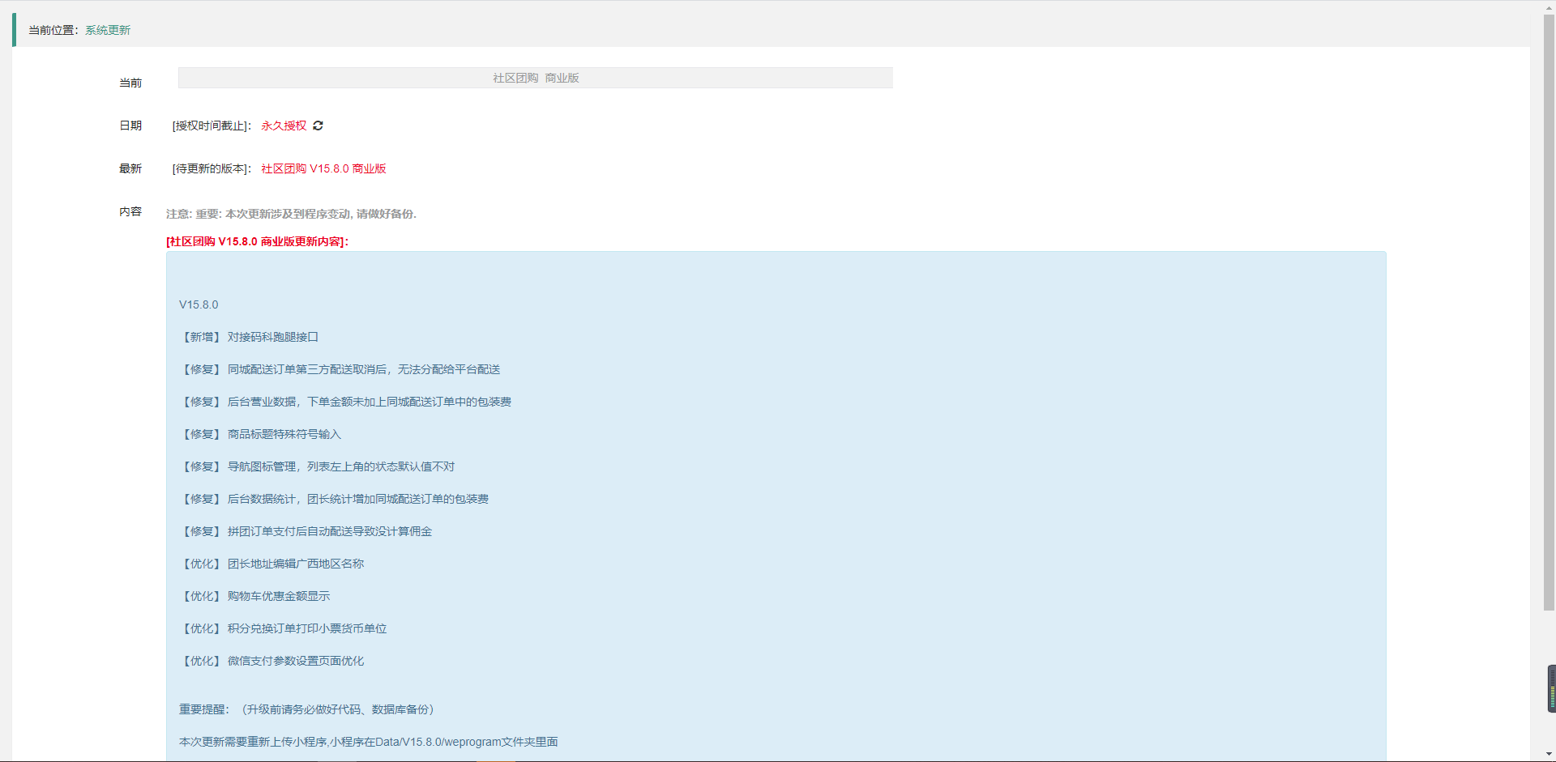Image resolution: width=1556 pixels, height=762 pixels.
Task: Click the V15.8.0 heading text
Action: pyautogui.click(x=199, y=304)
